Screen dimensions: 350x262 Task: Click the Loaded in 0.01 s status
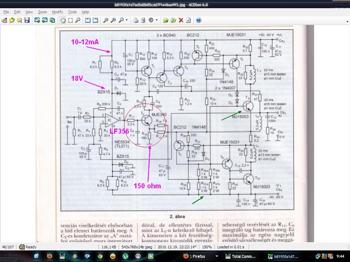[231, 247]
